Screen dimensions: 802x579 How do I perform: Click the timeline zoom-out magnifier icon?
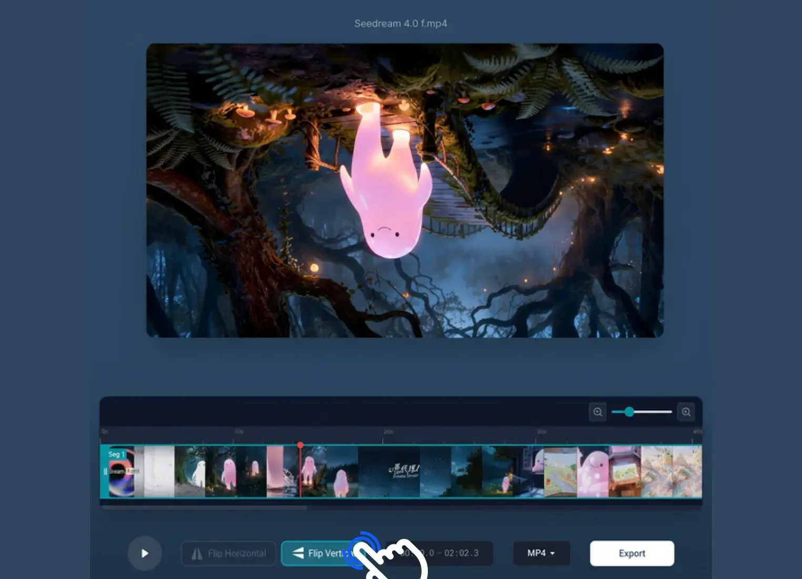click(x=598, y=412)
